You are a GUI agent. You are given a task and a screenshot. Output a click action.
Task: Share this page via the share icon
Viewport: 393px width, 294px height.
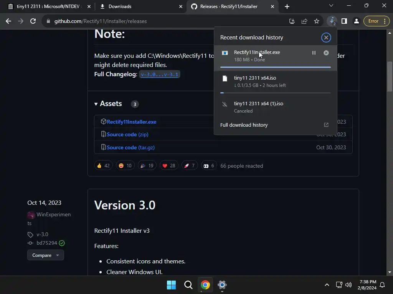pos(304,21)
